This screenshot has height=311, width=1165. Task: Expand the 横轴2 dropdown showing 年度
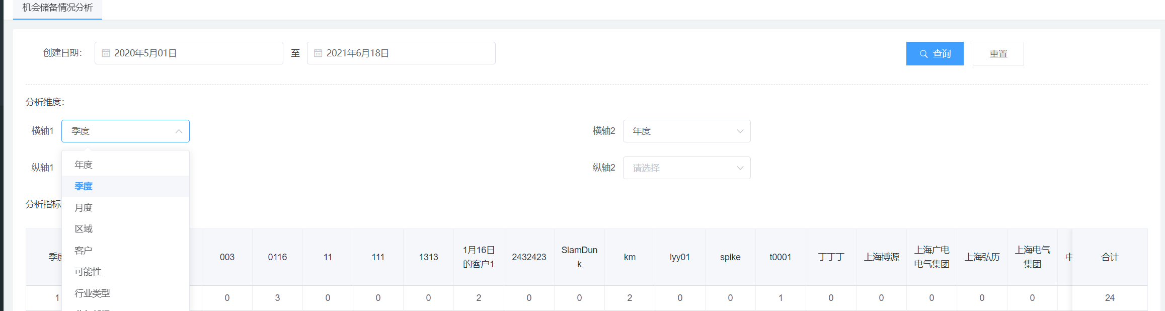pyautogui.click(x=686, y=131)
